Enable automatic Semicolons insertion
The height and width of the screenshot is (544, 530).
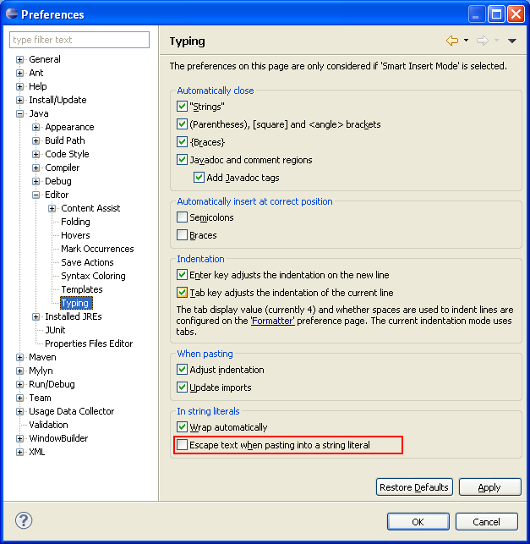click(182, 217)
